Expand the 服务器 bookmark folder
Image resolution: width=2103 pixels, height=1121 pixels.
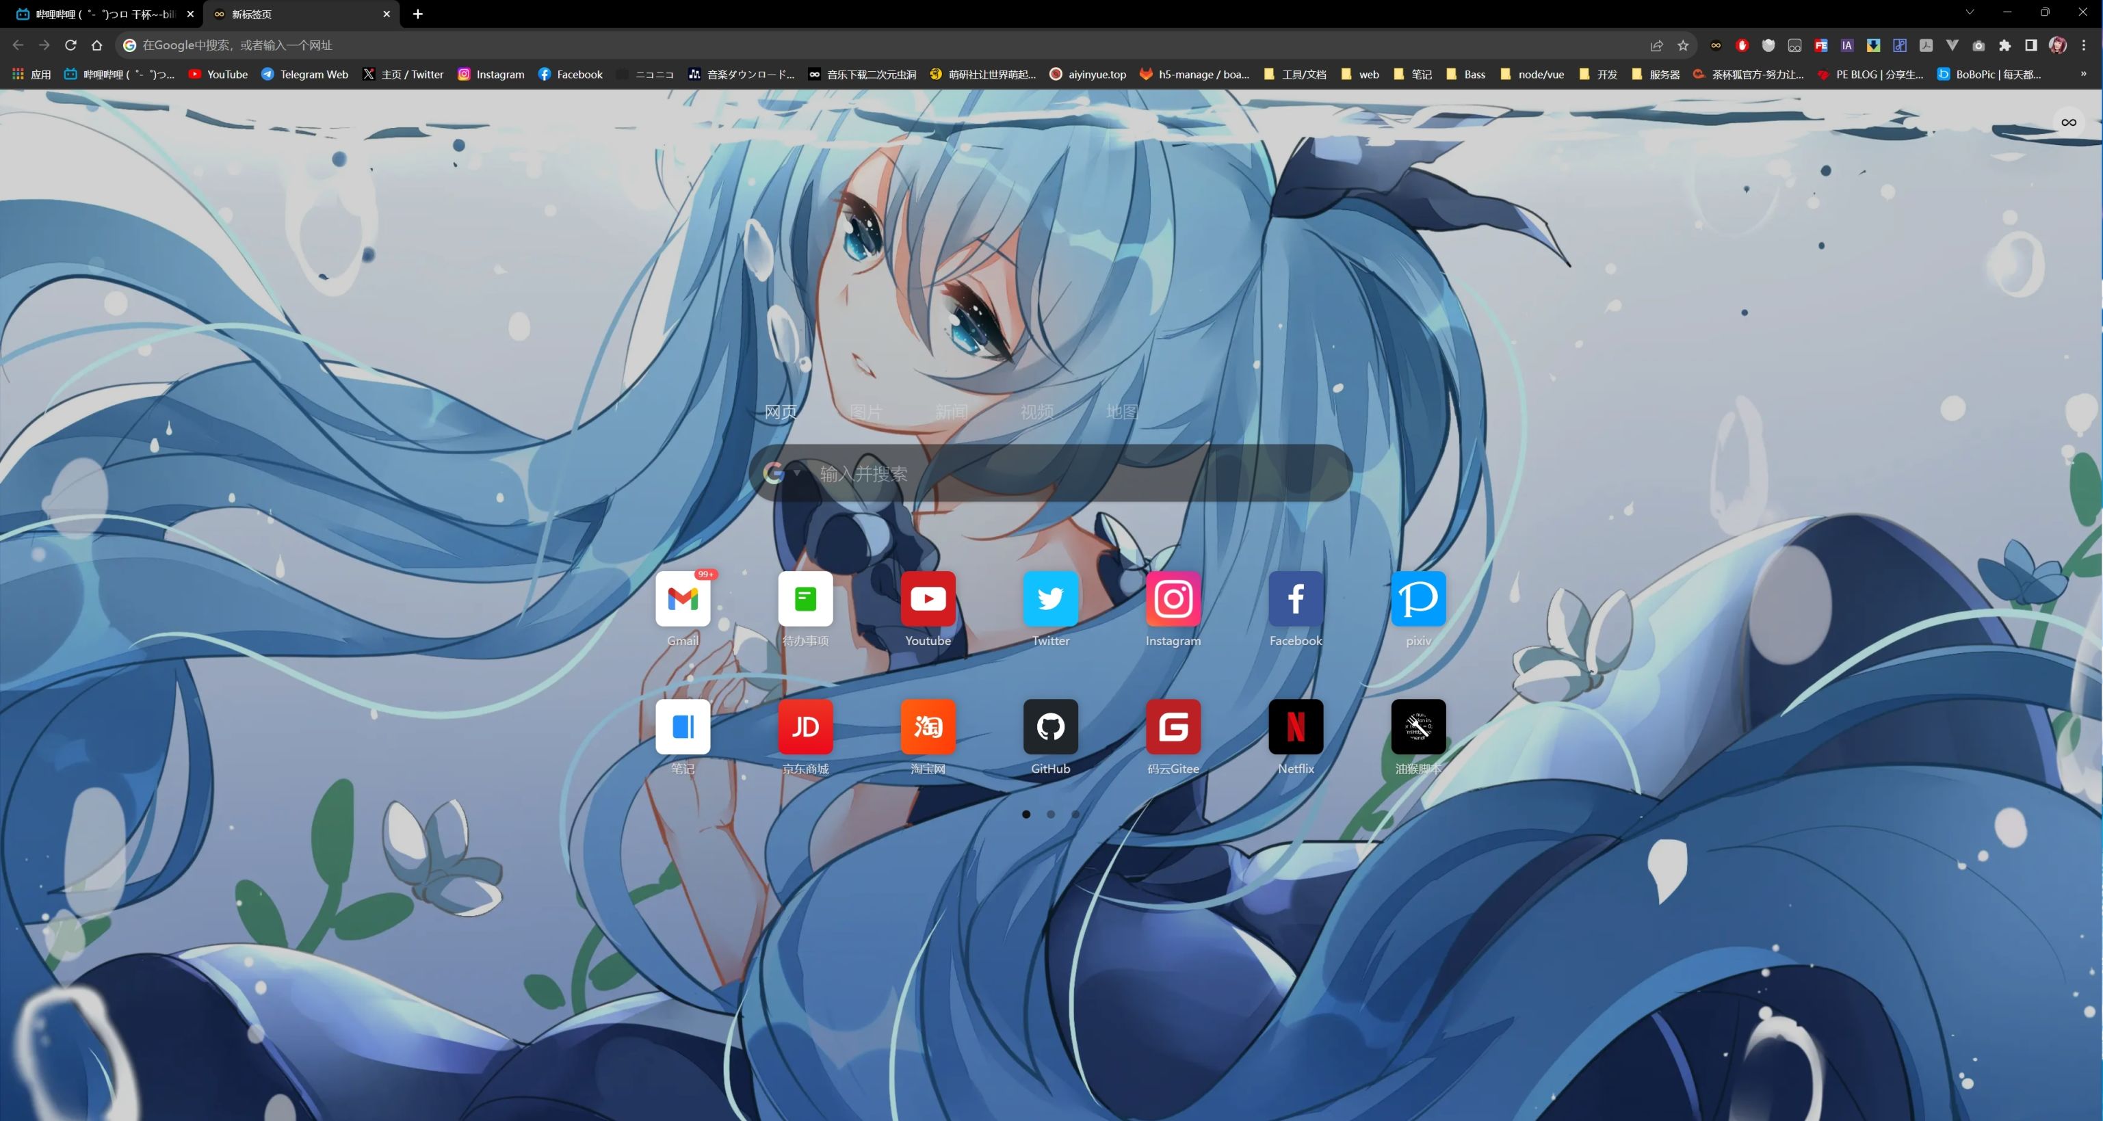click(x=1656, y=75)
